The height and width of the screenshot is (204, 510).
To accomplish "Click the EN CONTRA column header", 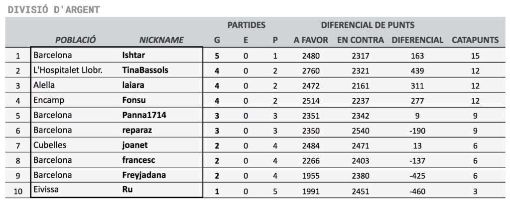I will [361, 40].
